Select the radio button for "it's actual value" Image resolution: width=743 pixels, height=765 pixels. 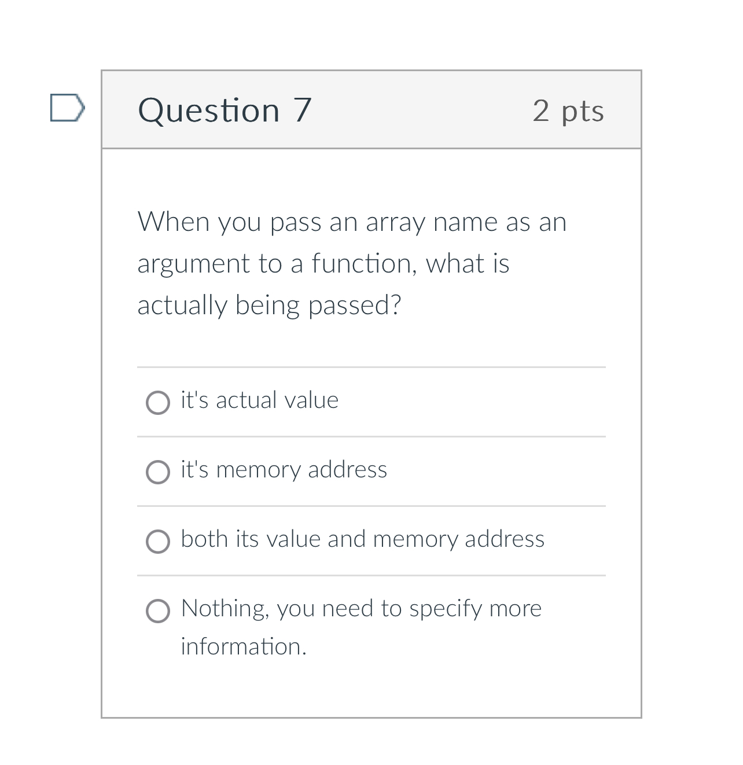point(157,402)
